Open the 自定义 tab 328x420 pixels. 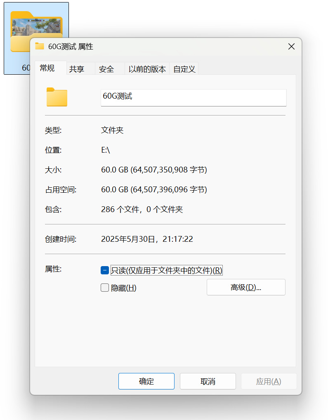[x=184, y=69]
